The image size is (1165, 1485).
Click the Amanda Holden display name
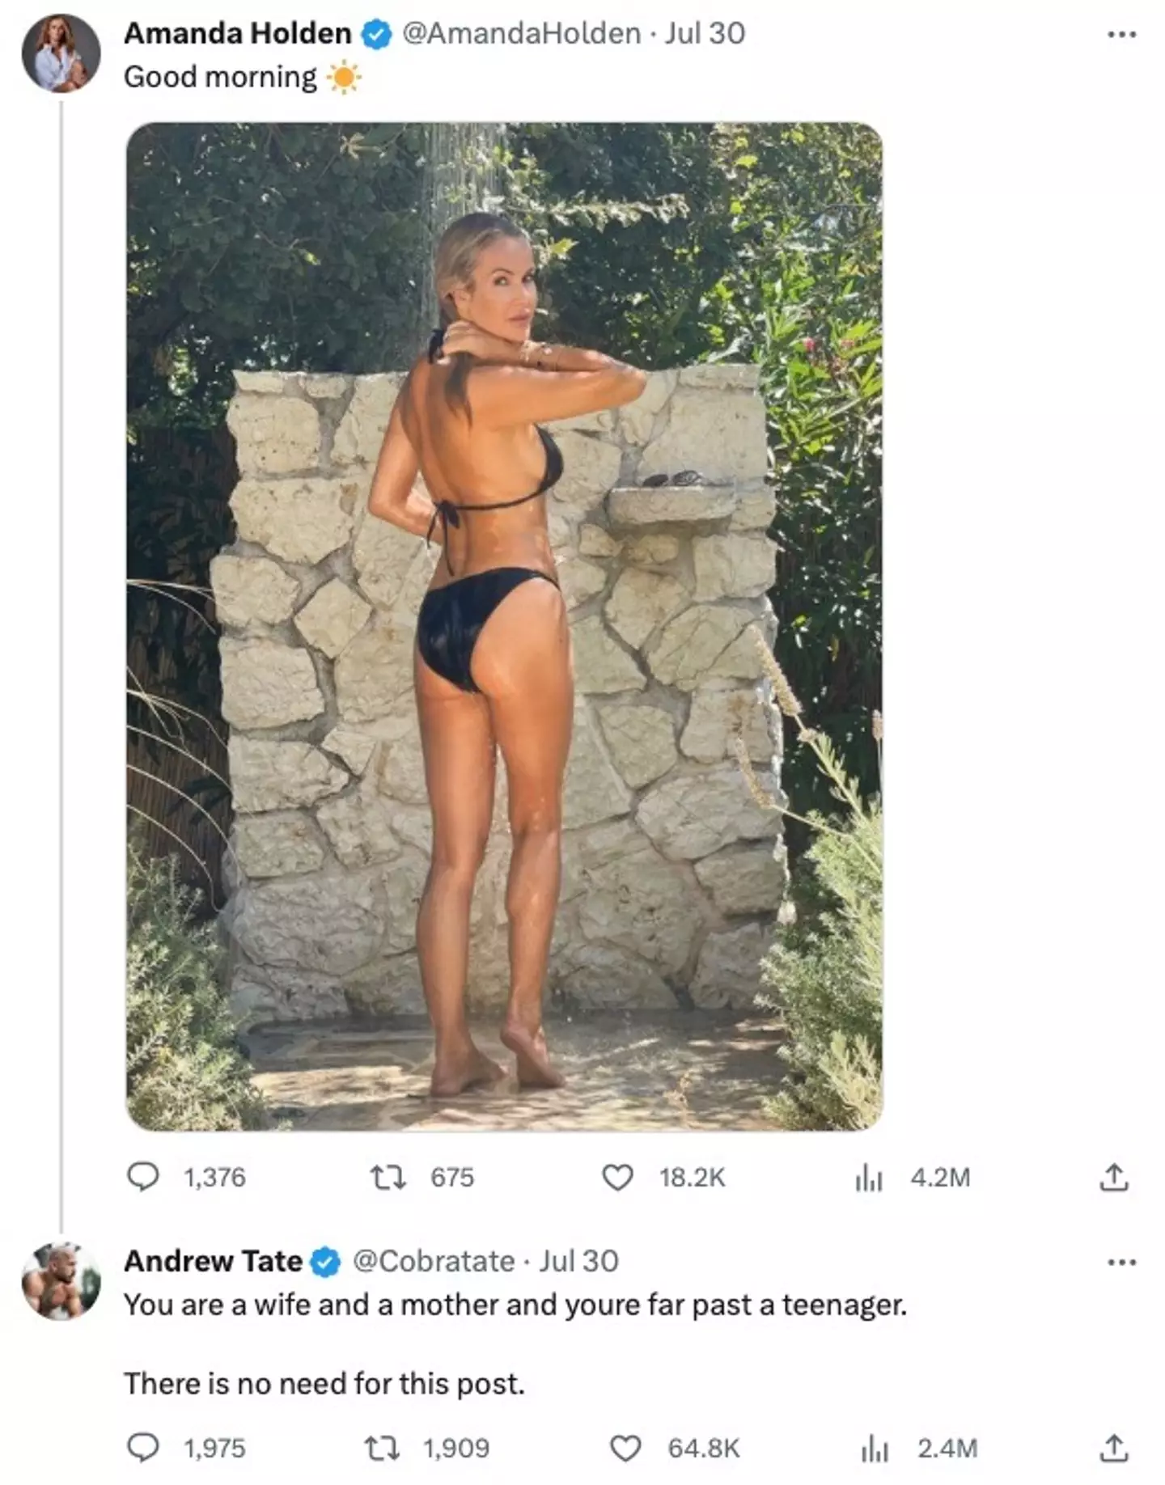point(237,33)
